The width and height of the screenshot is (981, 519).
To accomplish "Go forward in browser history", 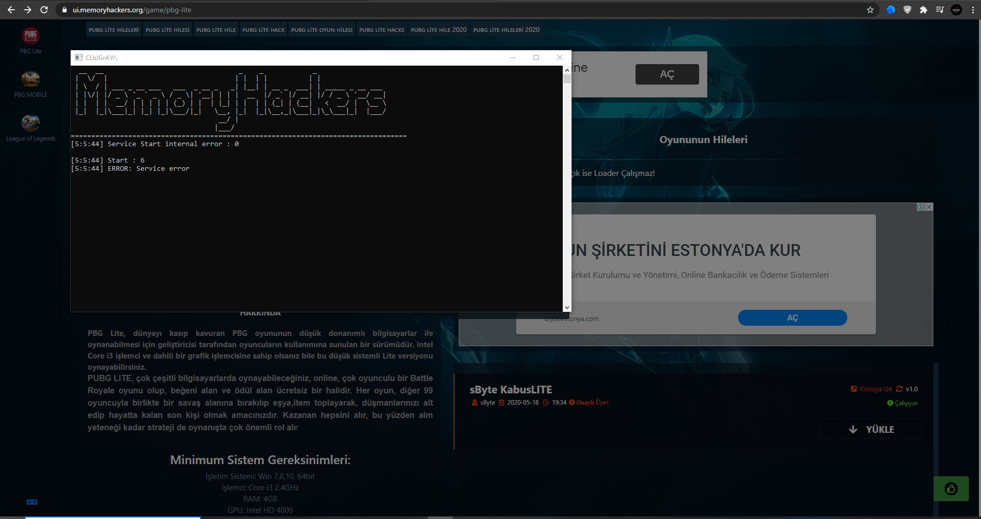I will (x=28, y=10).
